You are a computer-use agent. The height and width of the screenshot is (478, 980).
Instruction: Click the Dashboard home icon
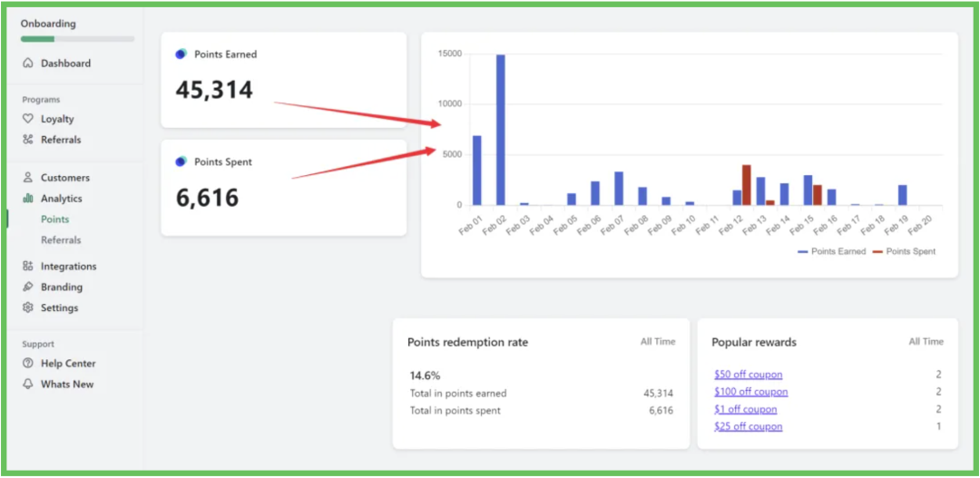tap(28, 63)
